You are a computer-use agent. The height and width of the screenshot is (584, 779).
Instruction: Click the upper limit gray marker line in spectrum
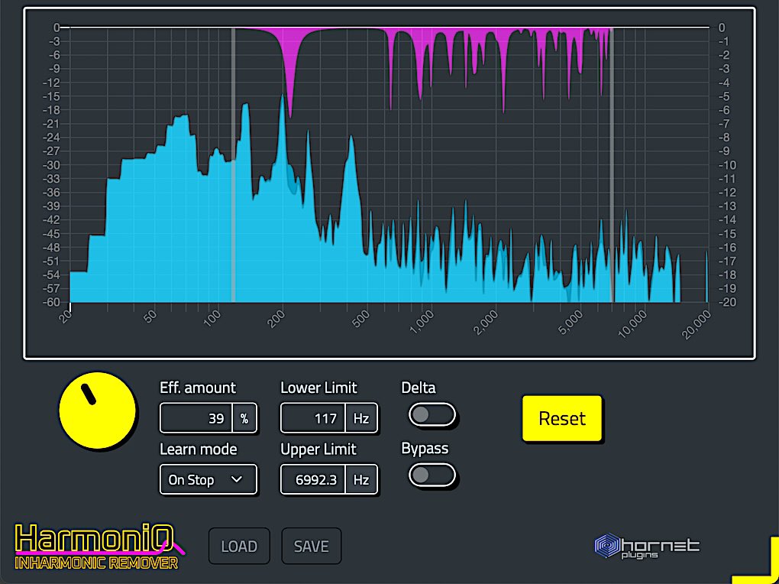pyautogui.click(x=612, y=165)
